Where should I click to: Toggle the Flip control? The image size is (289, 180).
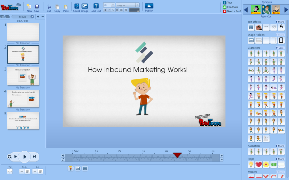[10, 171]
